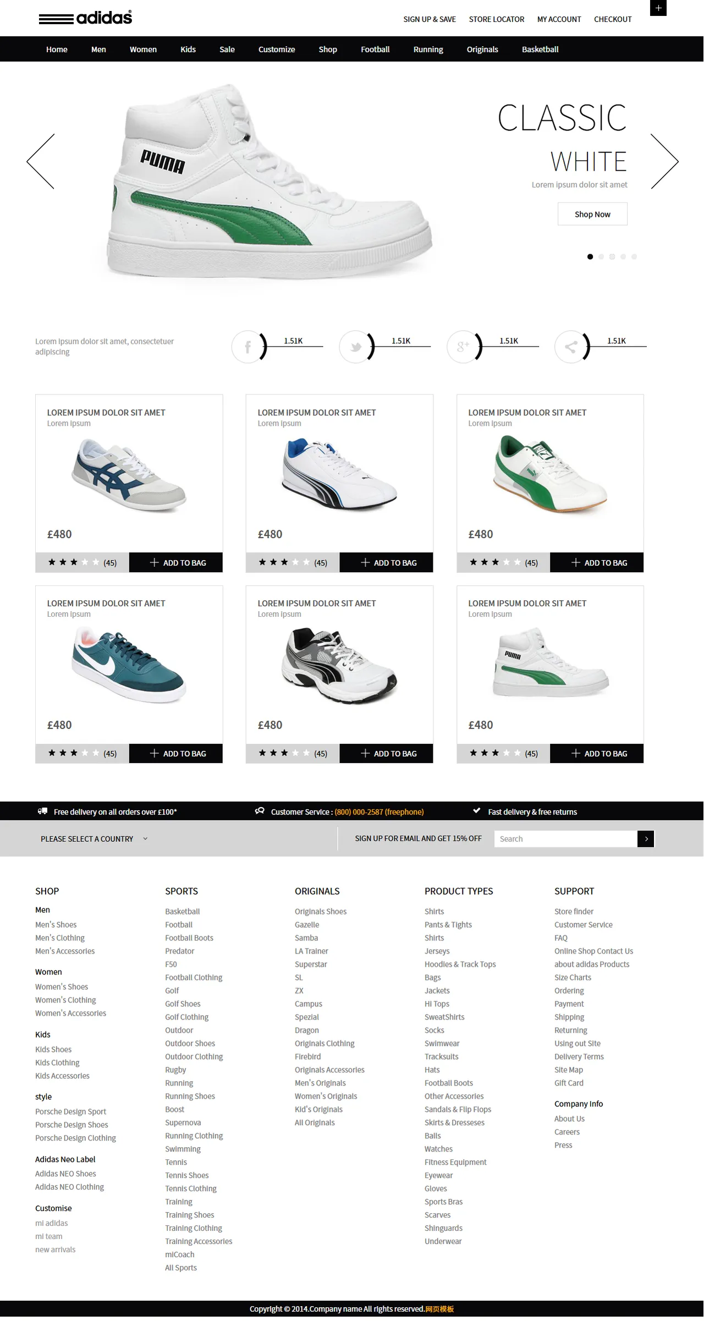The height and width of the screenshot is (1321, 704).
Task: Click the Shop Now button
Action: point(592,214)
